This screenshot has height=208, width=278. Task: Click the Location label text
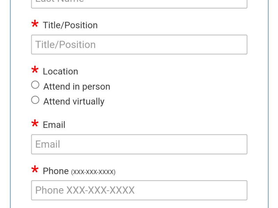click(x=60, y=71)
